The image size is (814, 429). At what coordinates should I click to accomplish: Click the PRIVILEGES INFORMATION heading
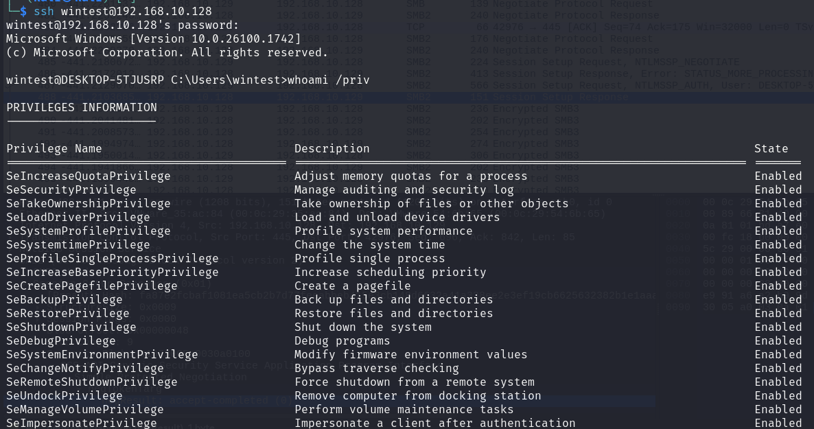point(82,108)
